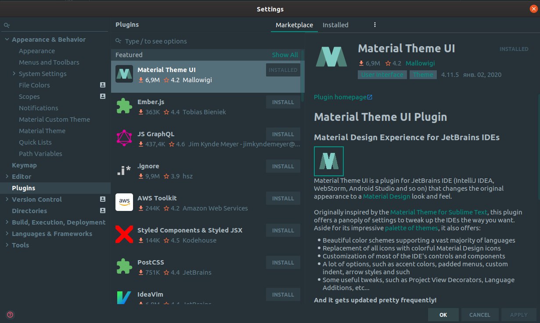Collapse the Appearance & Behavior section
540x323 pixels.
(7, 40)
